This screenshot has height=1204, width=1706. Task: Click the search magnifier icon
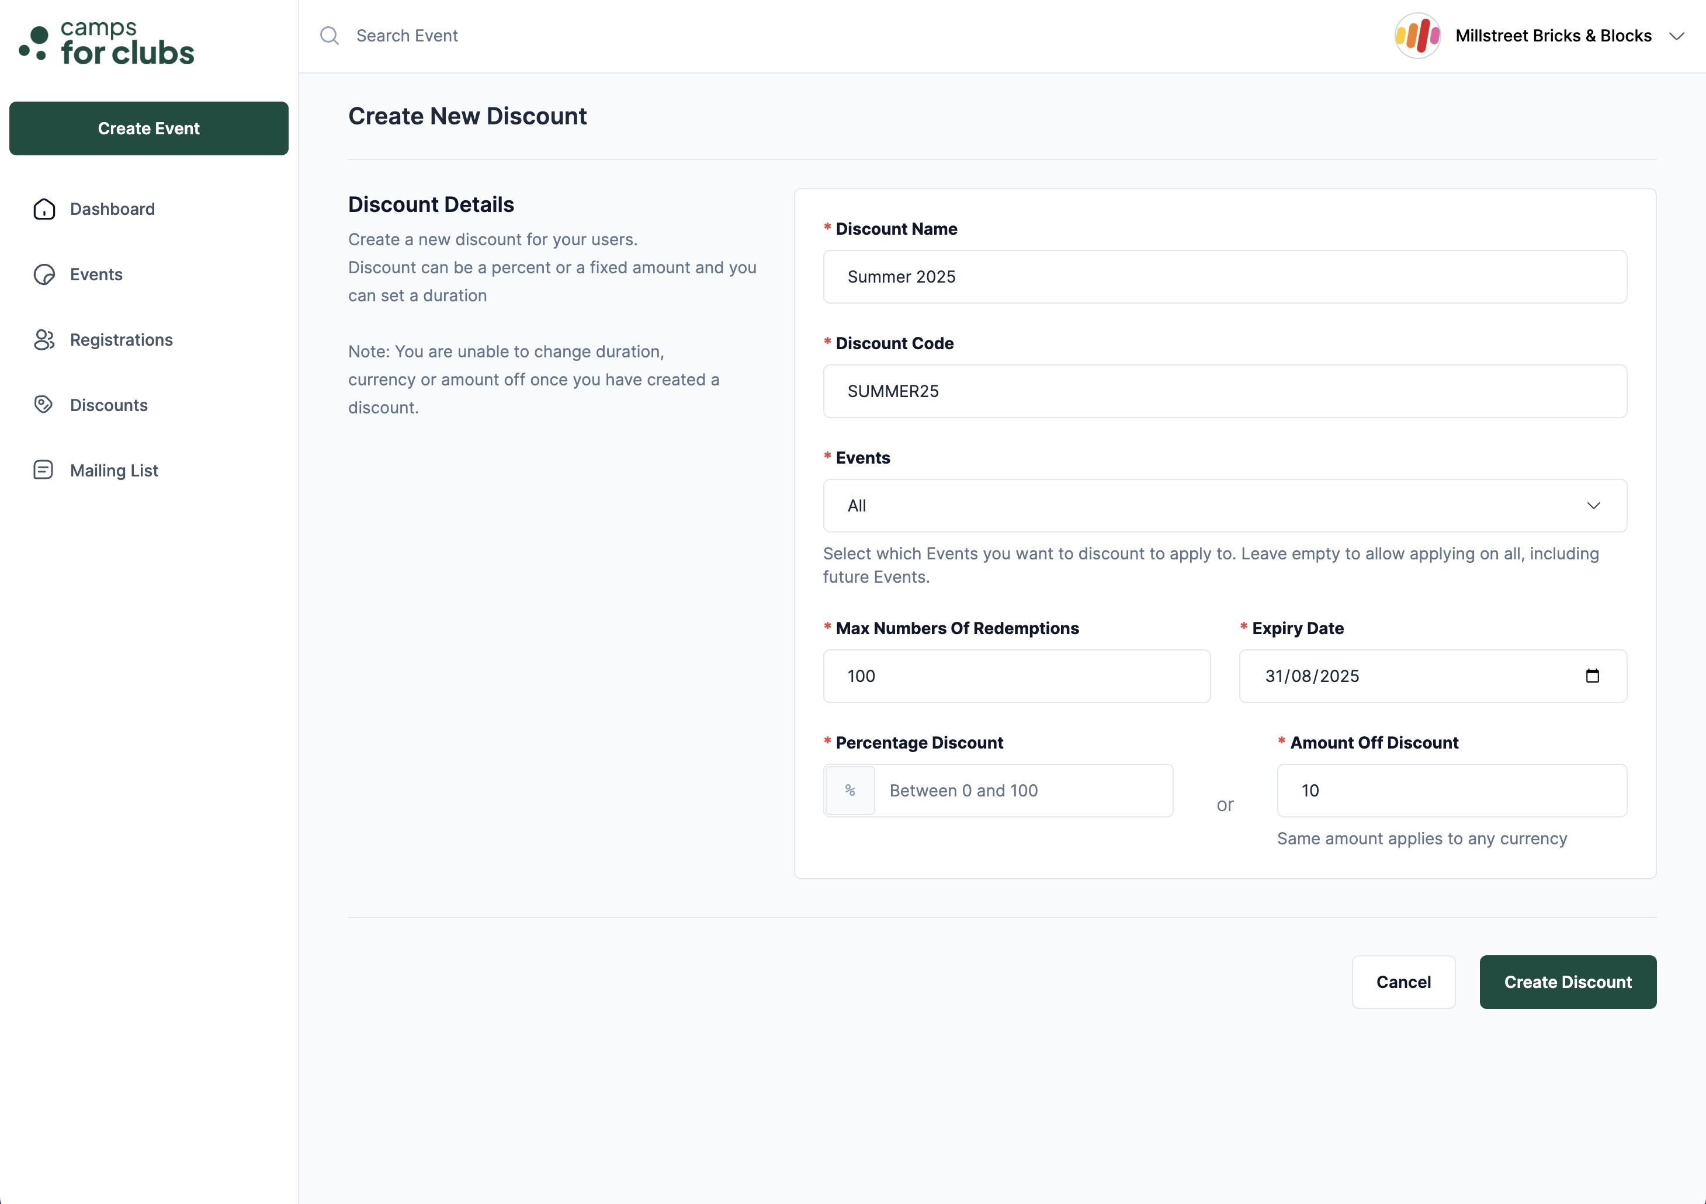[329, 36]
